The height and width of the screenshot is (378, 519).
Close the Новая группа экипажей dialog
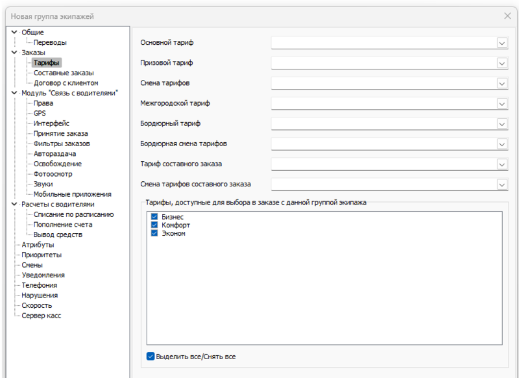(507, 15)
